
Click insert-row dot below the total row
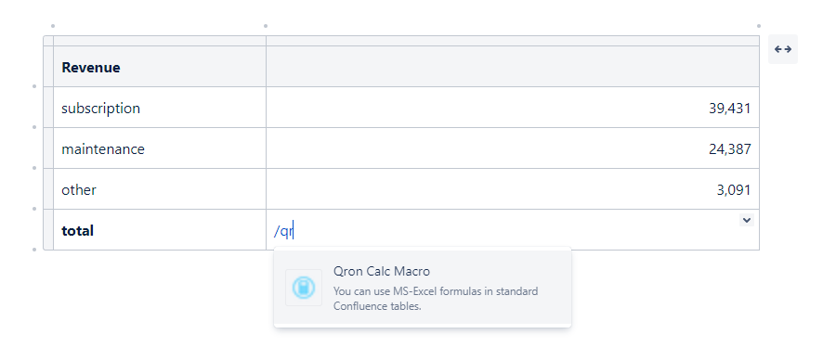tap(34, 250)
